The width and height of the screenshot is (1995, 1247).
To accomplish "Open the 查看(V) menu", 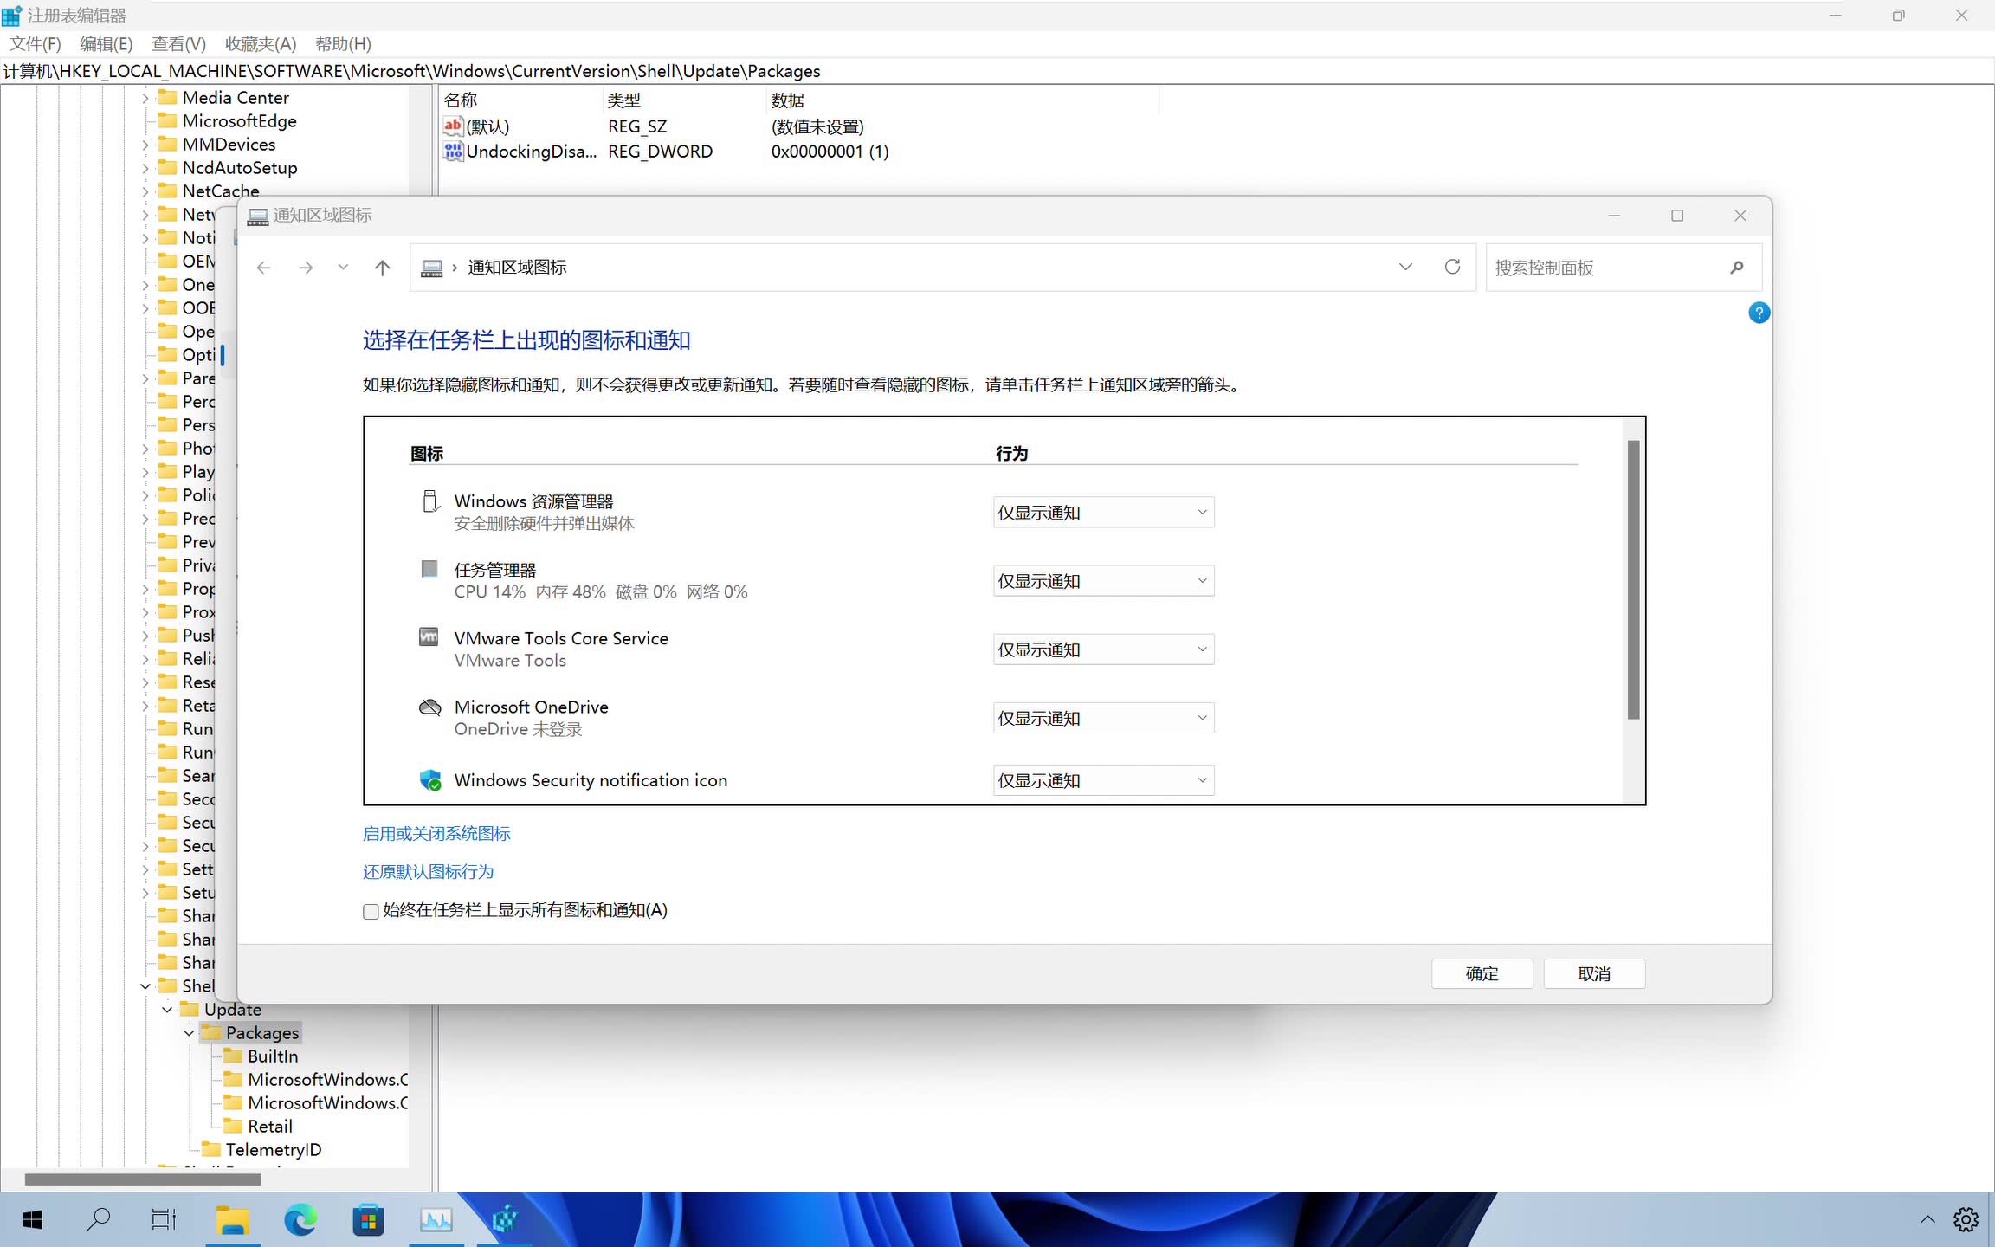I will (178, 43).
